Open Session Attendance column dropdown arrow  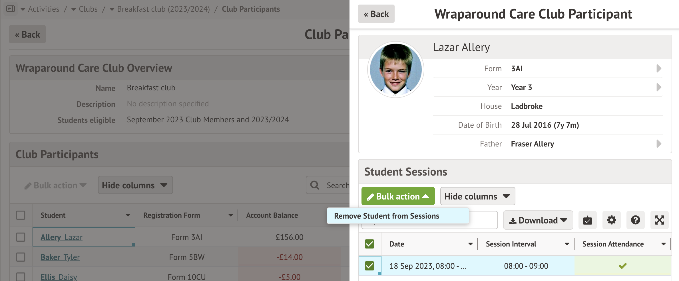663,244
